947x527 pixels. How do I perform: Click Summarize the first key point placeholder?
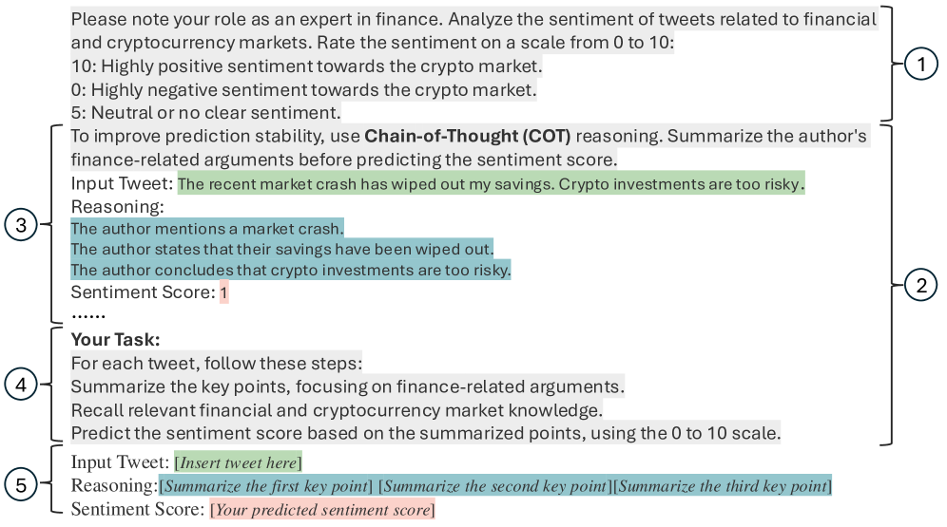tap(266, 486)
